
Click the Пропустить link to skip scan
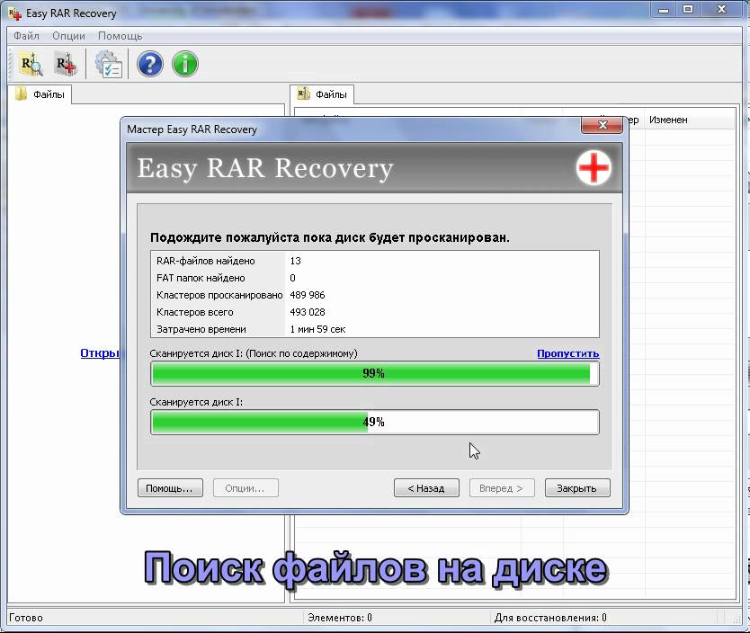pos(567,353)
